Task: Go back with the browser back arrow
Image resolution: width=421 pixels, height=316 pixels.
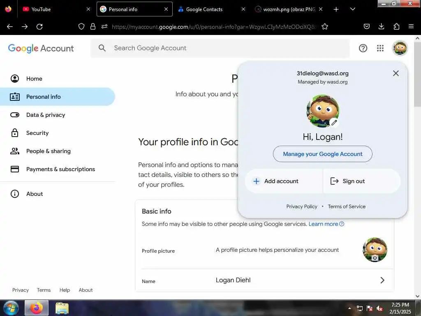Action: coord(10,27)
